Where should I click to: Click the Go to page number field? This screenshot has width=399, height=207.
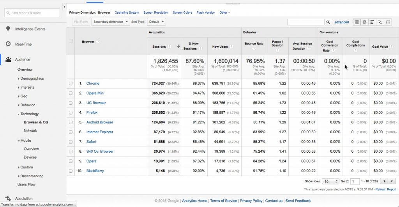tap(355, 182)
